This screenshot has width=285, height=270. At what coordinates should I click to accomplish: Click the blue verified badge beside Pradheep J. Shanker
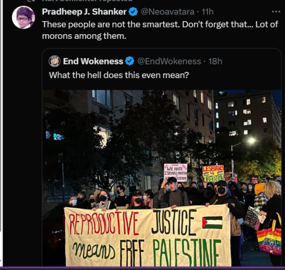point(133,12)
